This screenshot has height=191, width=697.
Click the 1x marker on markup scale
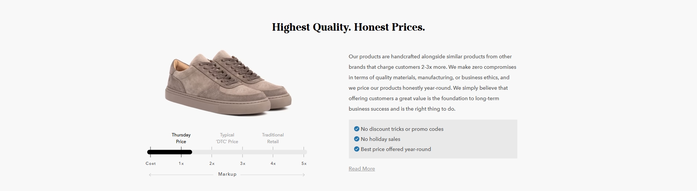pyautogui.click(x=181, y=163)
